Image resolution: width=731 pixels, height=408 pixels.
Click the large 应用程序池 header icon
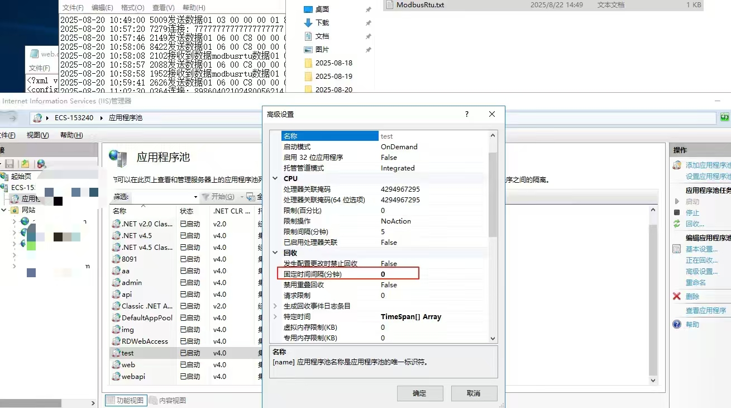point(118,158)
